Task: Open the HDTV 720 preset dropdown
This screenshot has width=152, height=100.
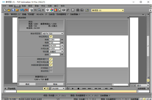Action: coord(53,34)
